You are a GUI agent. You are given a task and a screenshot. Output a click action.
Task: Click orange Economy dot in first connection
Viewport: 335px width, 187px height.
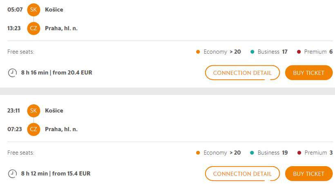point(198,52)
